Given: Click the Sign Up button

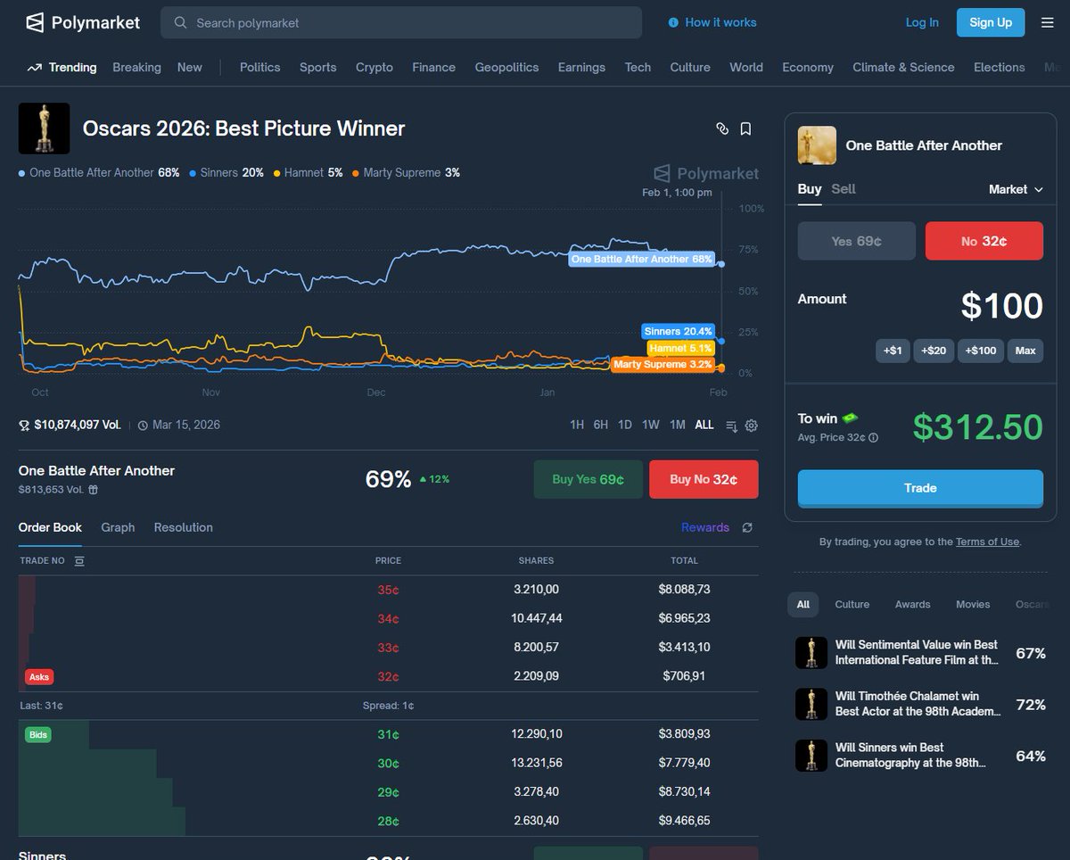Looking at the screenshot, I should point(991,22).
